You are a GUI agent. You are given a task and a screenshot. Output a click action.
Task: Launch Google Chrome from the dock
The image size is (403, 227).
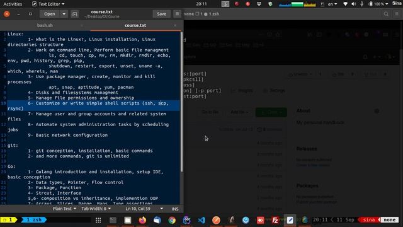click(172, 220)
